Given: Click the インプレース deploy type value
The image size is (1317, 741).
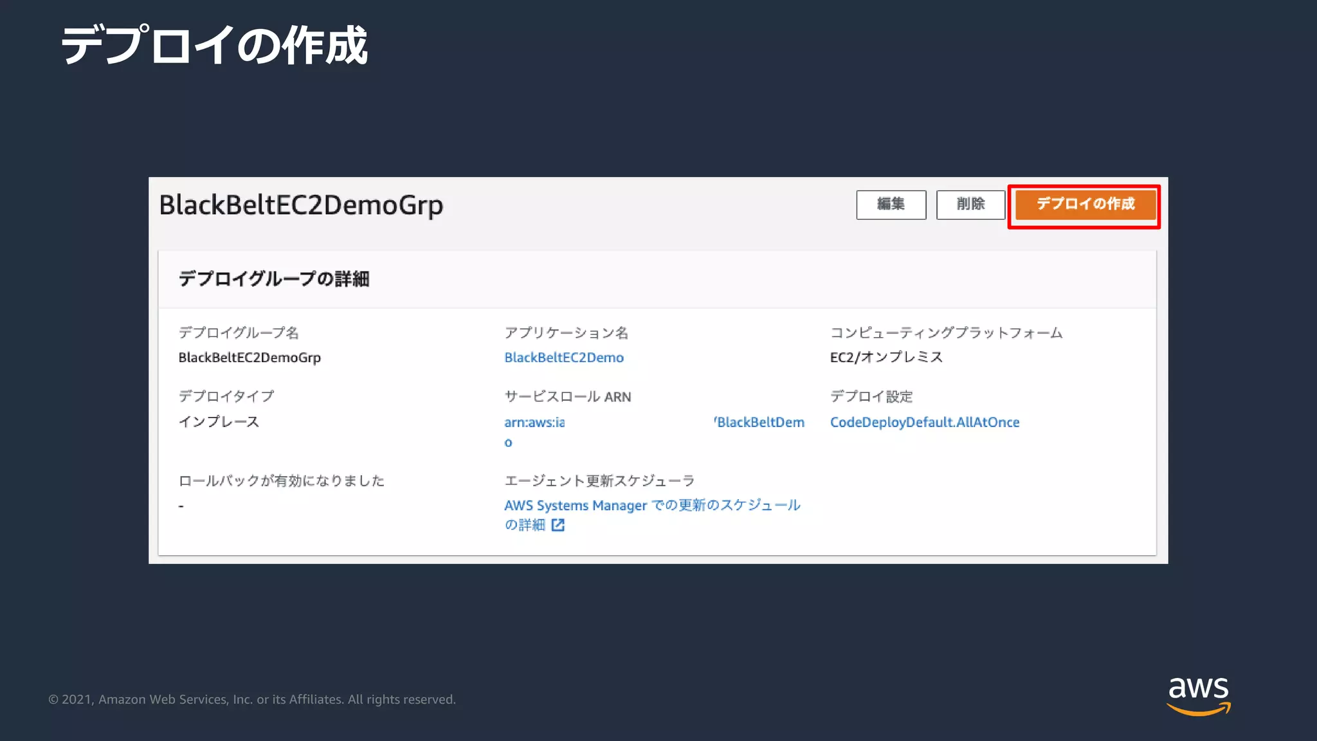Looking at the screenshot, I should pyautogui.click(x=219, y=422).
